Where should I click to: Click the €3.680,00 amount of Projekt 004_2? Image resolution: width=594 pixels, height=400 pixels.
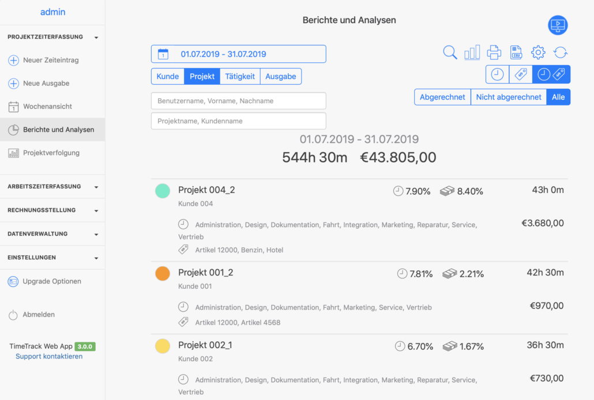coord(543,223)
